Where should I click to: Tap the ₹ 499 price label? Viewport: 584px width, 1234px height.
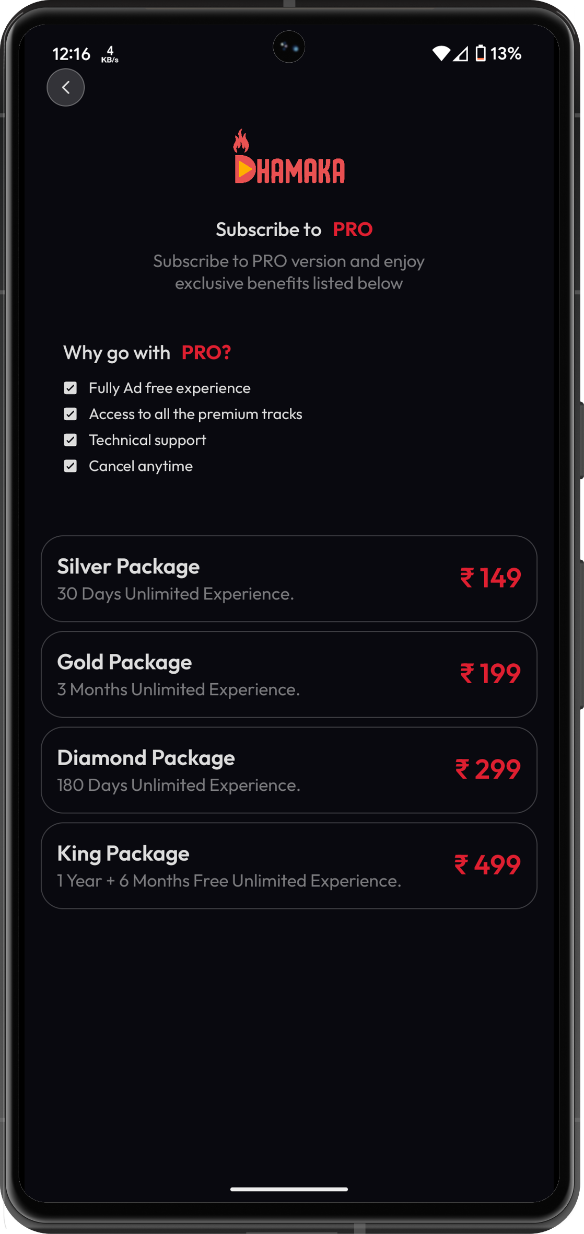(487, 864)
